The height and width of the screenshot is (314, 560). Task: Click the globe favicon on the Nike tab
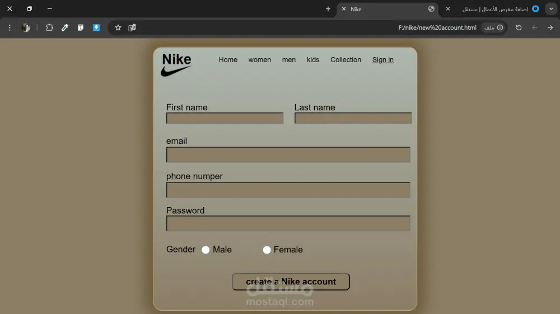(431, 9)
